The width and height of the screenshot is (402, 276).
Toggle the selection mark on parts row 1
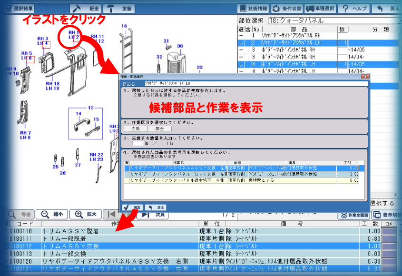pyautogui.click(x=241, y=36)
